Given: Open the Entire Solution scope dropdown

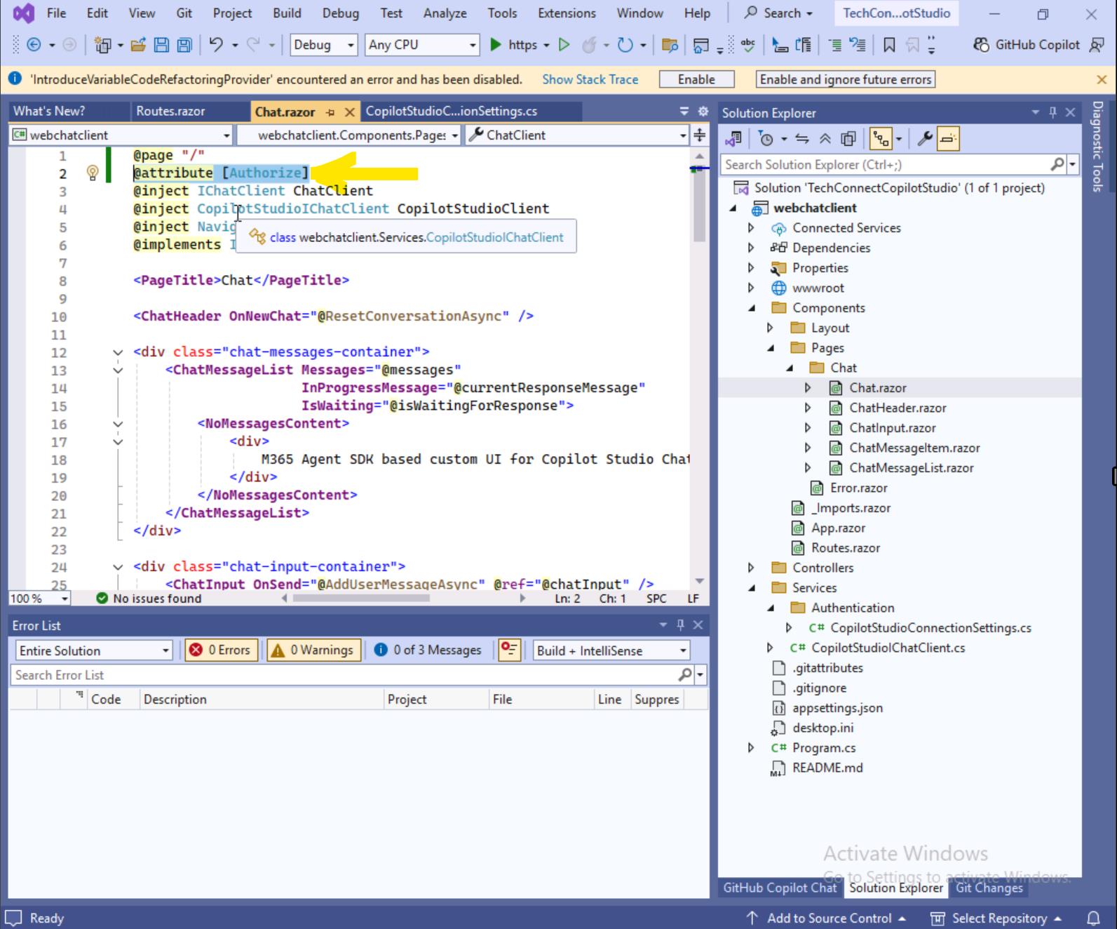Looking at the screenshot, I should pos(93,650).
